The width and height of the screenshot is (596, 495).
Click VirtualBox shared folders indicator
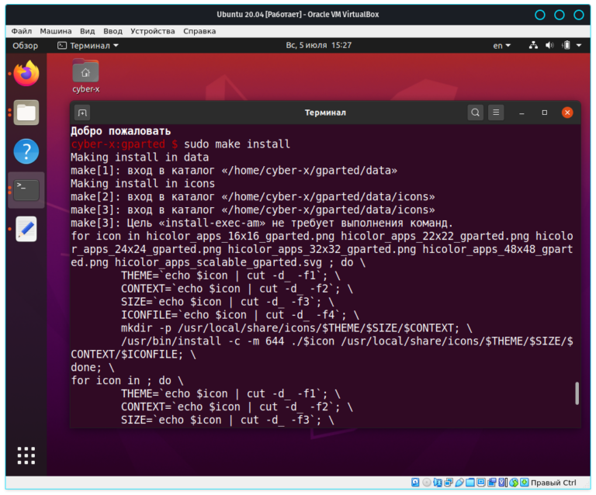click(x=470, y=483)
